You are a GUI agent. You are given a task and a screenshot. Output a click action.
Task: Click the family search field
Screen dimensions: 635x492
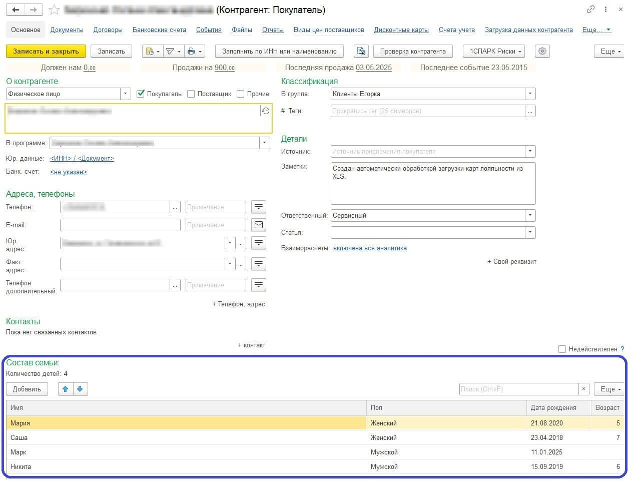click(518, 389)
